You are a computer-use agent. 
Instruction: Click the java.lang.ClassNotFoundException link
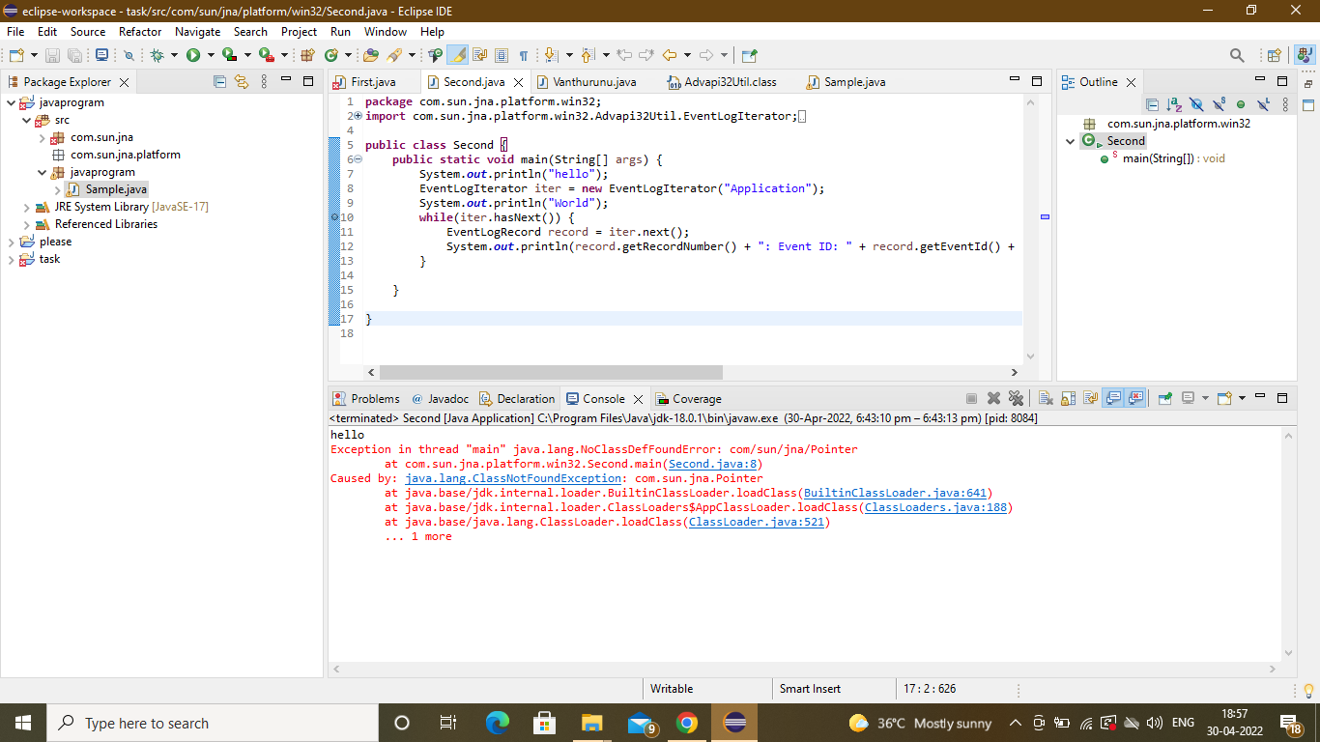point(513,478)
